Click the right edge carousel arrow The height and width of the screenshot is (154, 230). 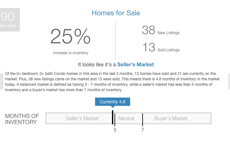pyautogui.click(x=229, y=82)
